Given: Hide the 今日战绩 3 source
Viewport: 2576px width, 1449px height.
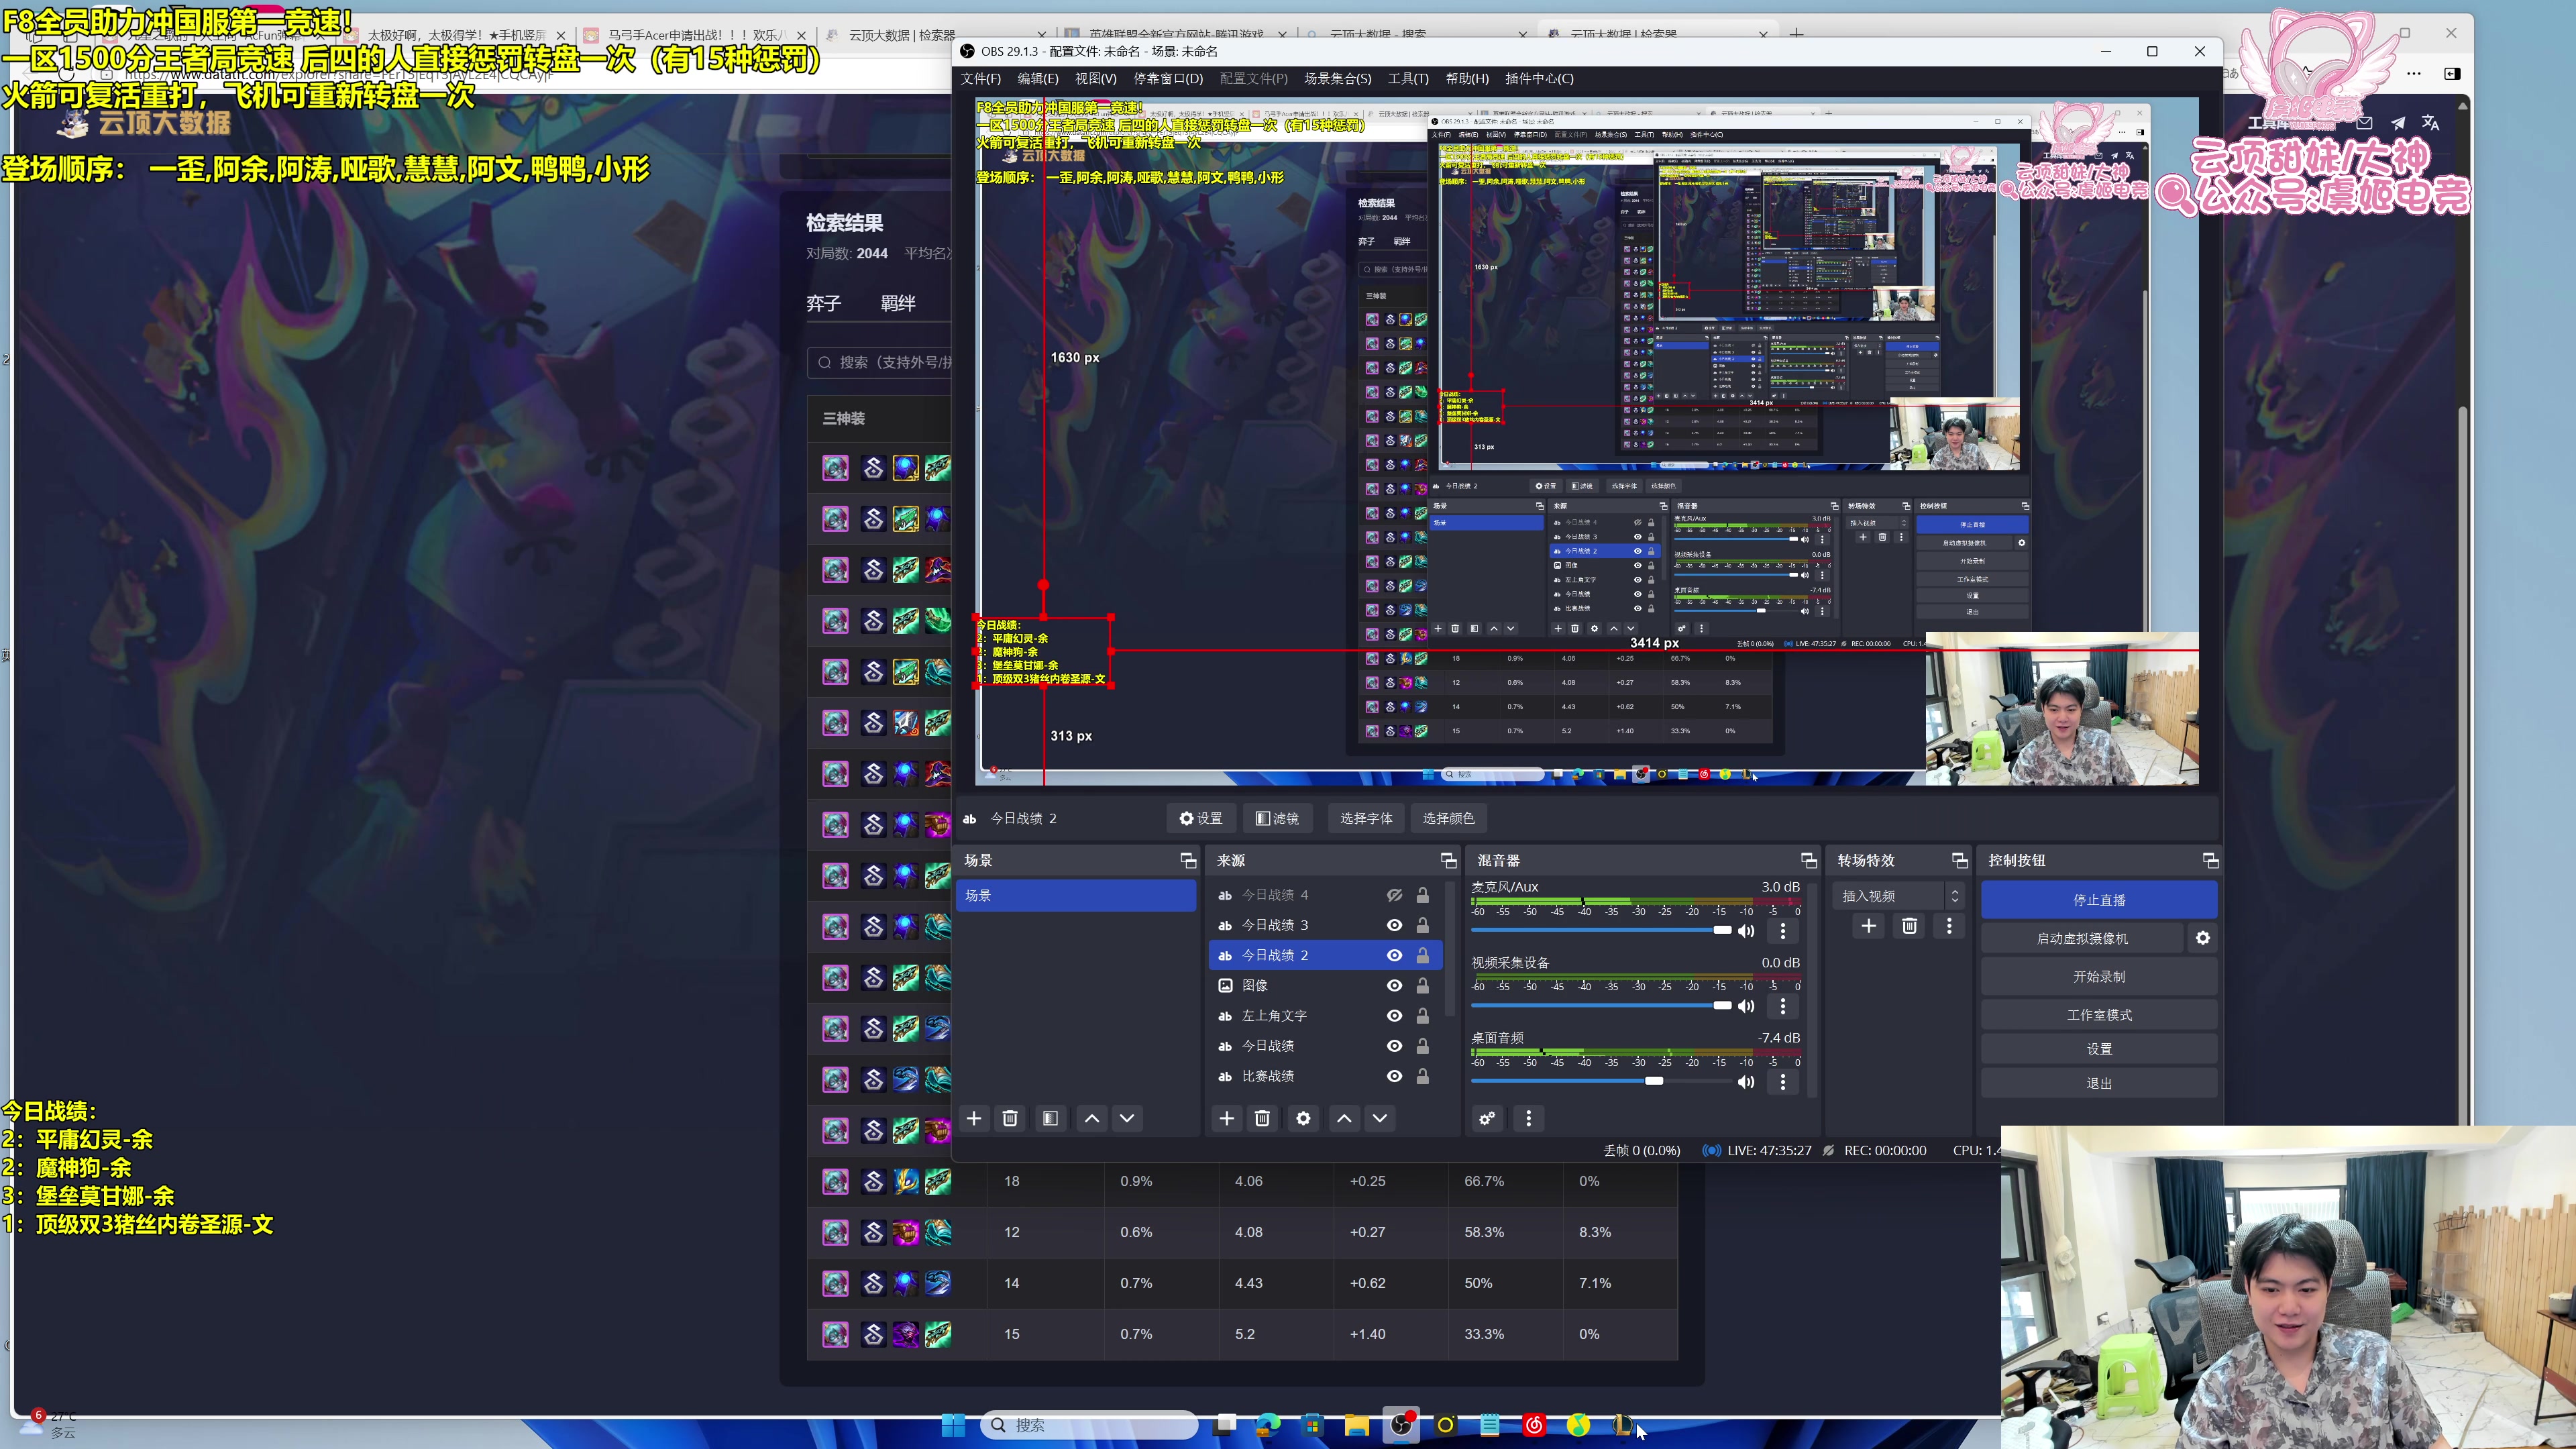Looking at the screenshot, I should pyautogui.click(x=1394, y=925).
